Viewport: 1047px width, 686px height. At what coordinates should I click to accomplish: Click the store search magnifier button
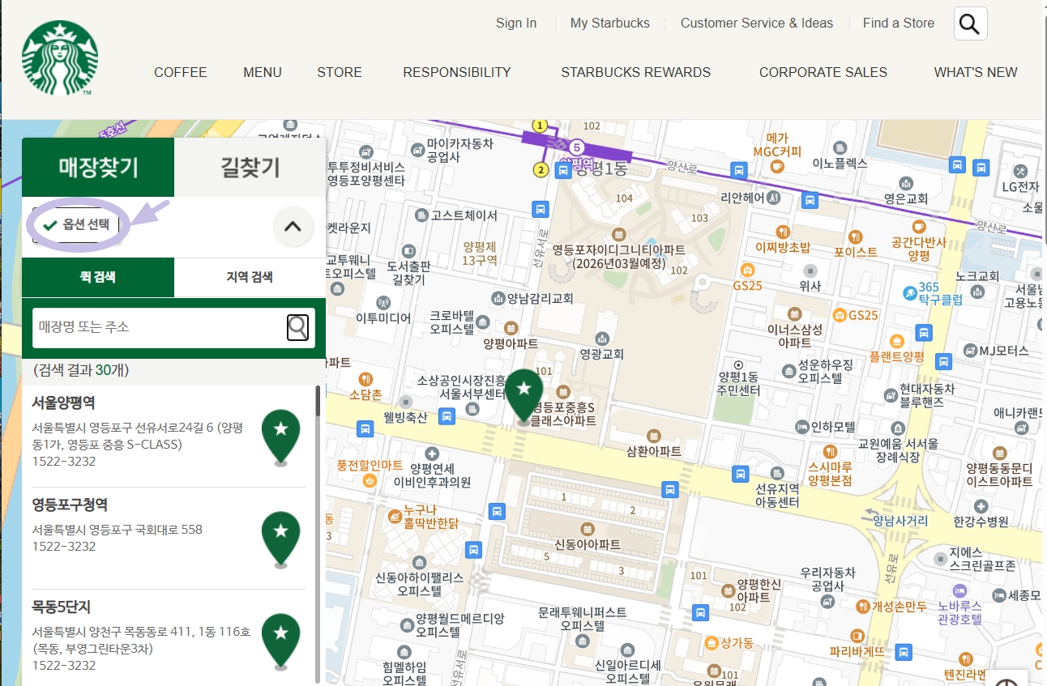click(x=297, y=327)
